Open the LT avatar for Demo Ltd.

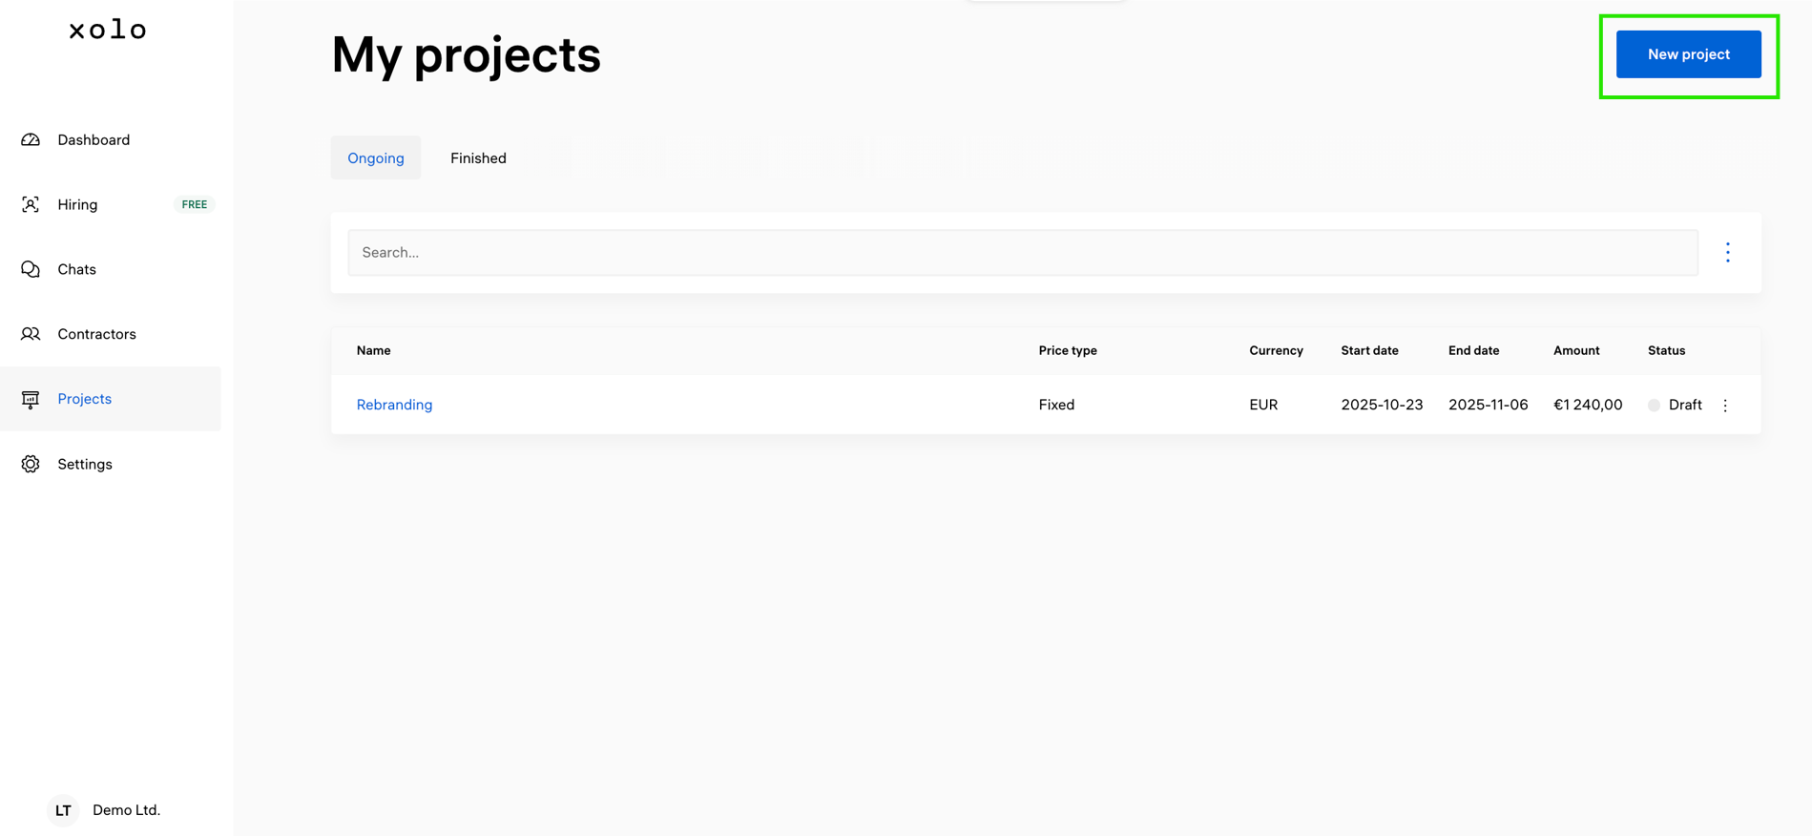pos(63,810)
